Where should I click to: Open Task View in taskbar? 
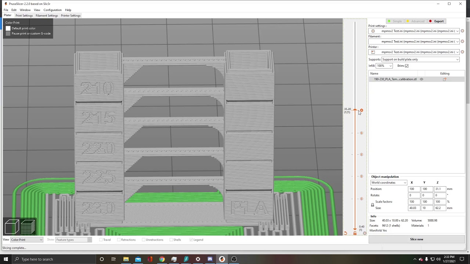pyautogui.click(x=113, y=259)
